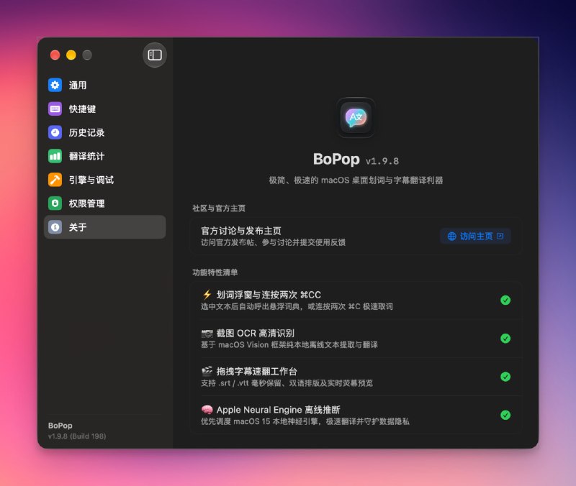Click the clock icon for 历史记录
Screen dimensions: 576x486
point(55,132)
